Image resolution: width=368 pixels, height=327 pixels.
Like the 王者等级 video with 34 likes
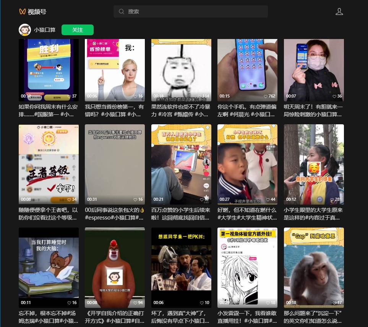coord(69,199)
